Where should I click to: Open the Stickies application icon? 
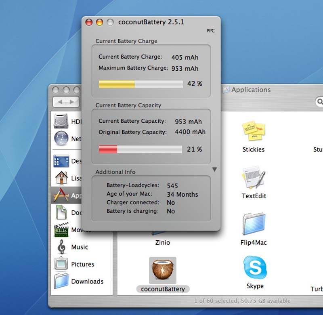[x=254, y=130]
